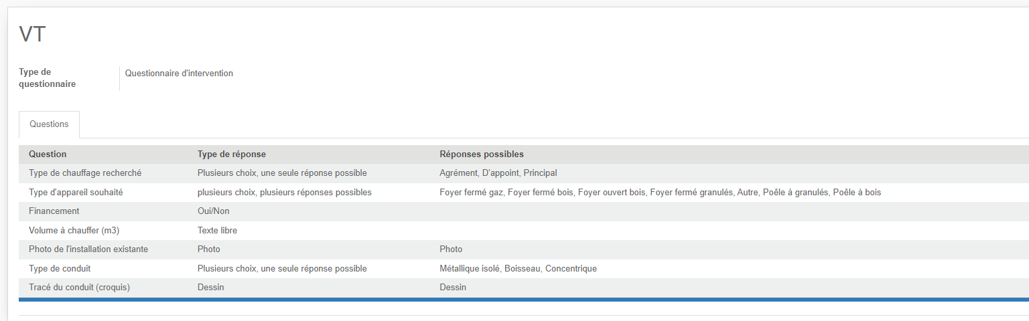This screenshot has width=1029, height=321.
Task: Click the Type de questionnaire label
Action: point(47,78)
